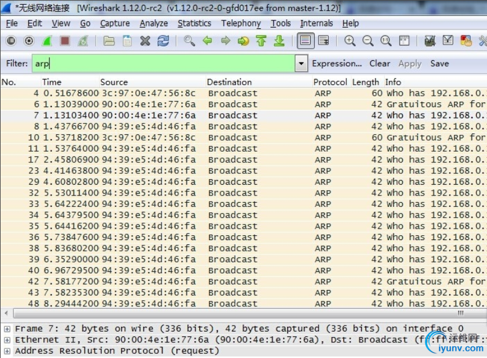Image resolution: width=487 pixels, height=358 pixels.
Task: Open the Internals menu
Action: (x=316, y=23)
